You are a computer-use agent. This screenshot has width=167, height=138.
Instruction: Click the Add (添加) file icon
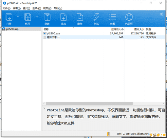pos(64,17)
